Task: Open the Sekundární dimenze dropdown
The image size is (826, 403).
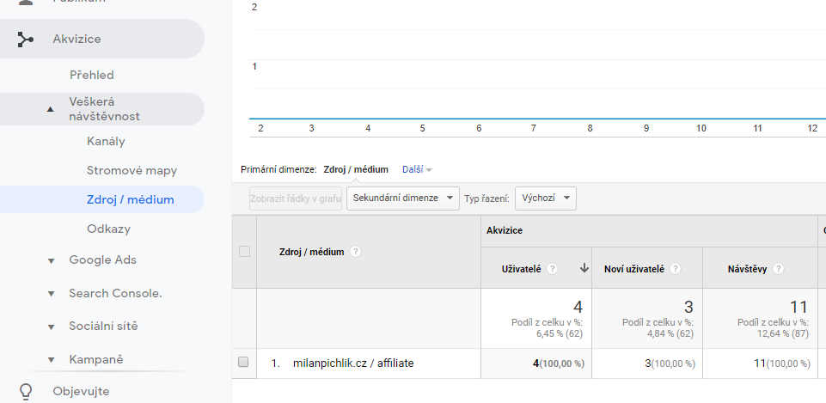Action: point(403,198)
